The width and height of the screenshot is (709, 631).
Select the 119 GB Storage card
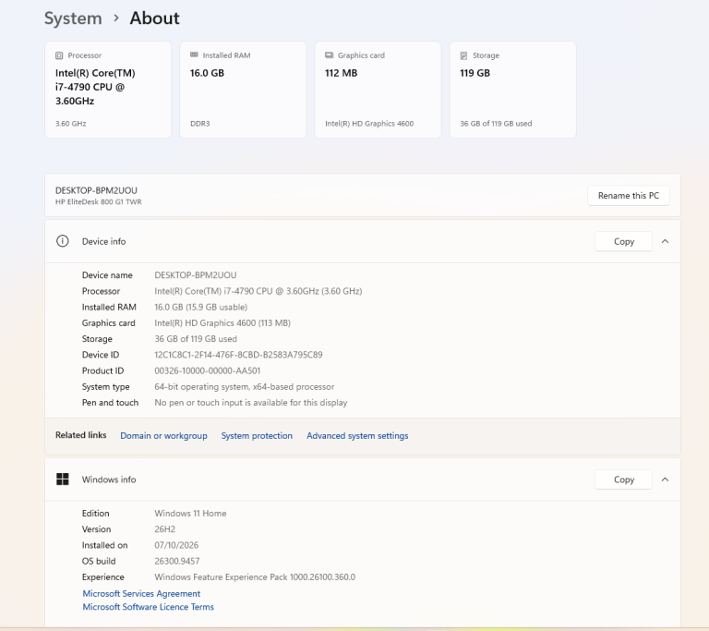512,90
